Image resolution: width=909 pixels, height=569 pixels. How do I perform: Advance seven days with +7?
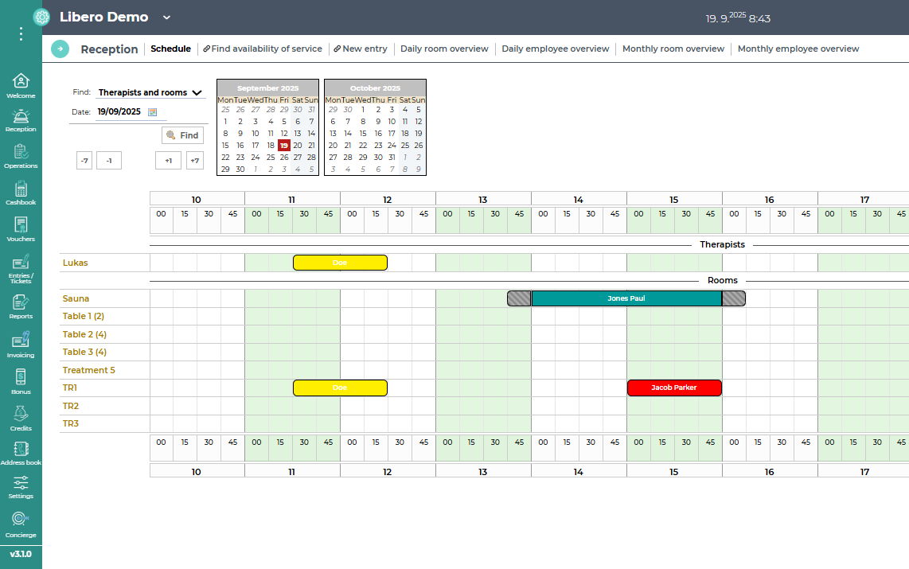(195, 161)
